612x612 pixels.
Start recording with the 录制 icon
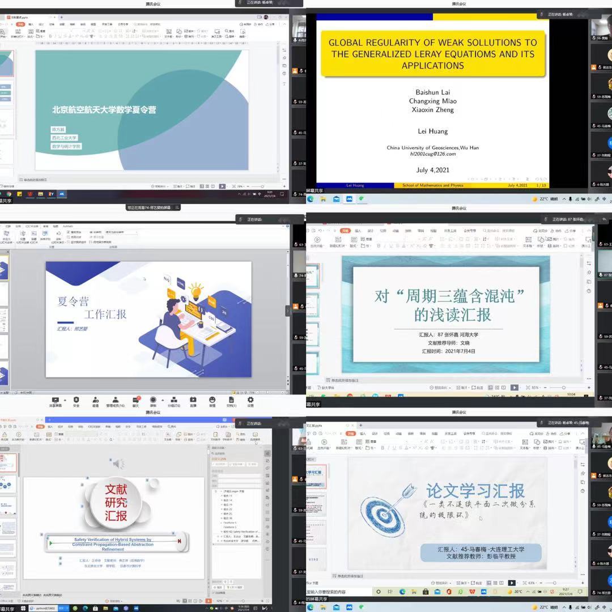pos(153,400)
